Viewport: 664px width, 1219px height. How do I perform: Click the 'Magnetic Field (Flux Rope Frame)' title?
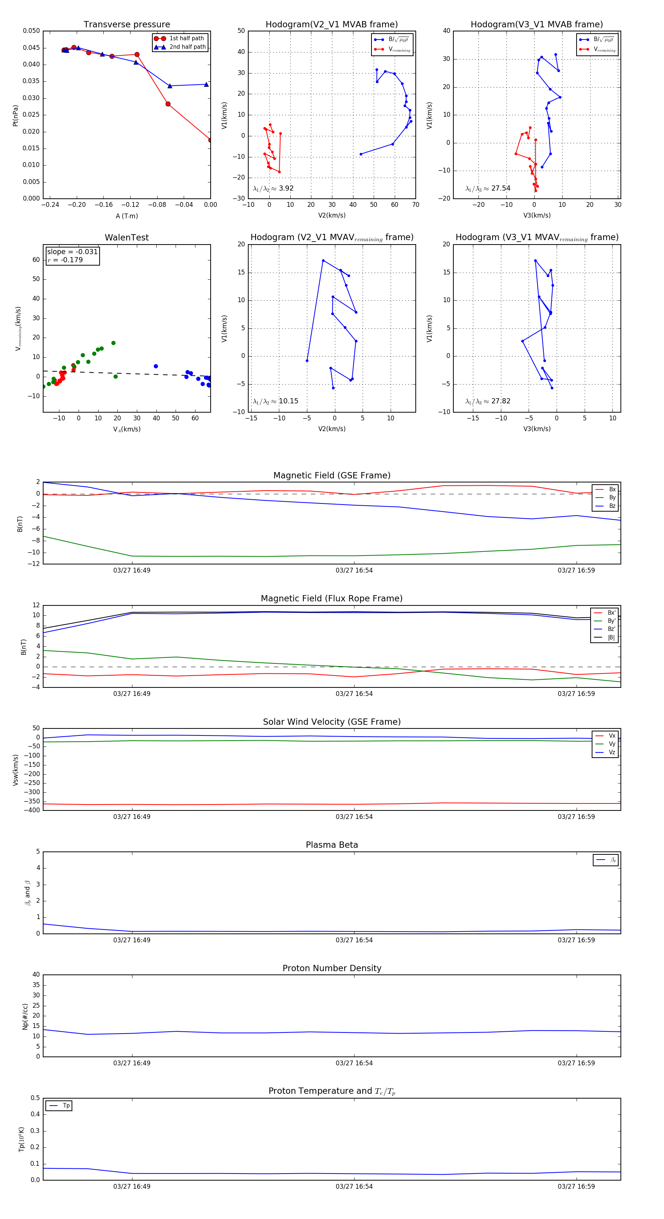332,599
